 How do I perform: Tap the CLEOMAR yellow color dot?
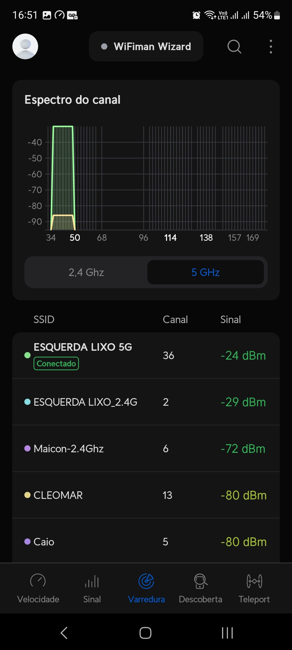click(27, 495)
